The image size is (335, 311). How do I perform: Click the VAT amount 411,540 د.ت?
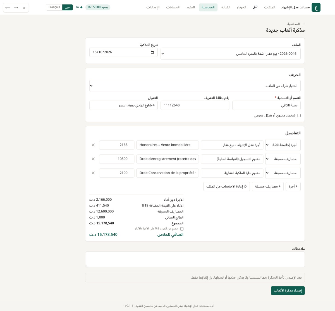tap(99, 206)
